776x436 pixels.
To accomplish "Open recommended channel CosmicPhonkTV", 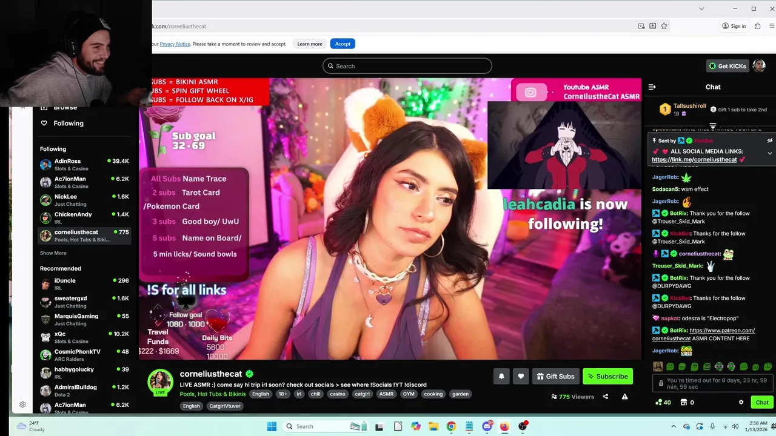I will pyautogui.click(x=84, y=355).
